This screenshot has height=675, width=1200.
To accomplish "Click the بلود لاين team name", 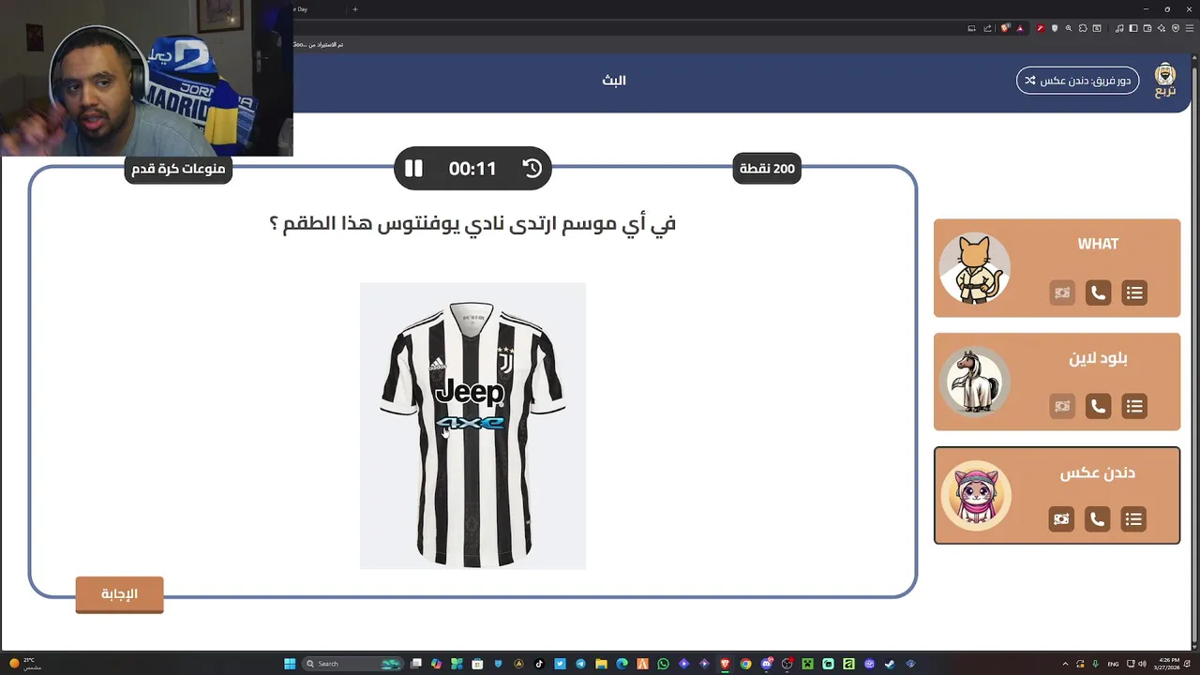I will point(1098,358).
